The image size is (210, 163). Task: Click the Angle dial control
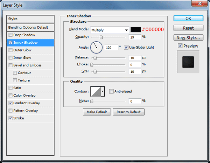[x=97, y=47]
